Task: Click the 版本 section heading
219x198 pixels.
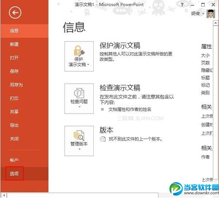Action: 106,130
